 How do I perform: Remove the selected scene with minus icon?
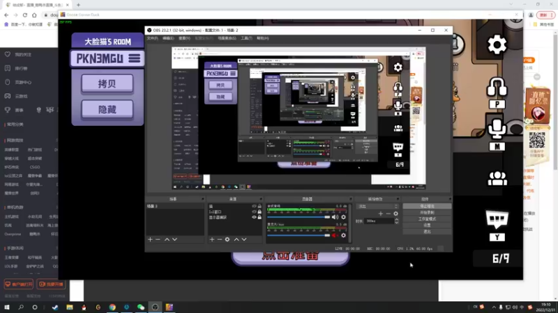pos(158,239)
